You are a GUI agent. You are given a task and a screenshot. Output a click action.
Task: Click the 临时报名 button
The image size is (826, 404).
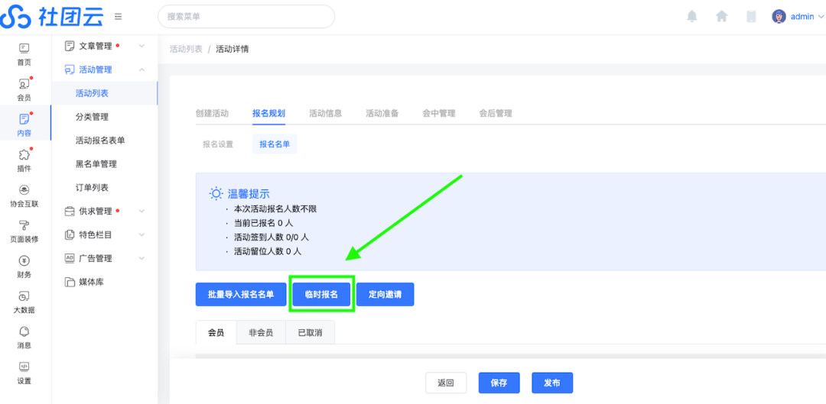[x=322, y=295]
